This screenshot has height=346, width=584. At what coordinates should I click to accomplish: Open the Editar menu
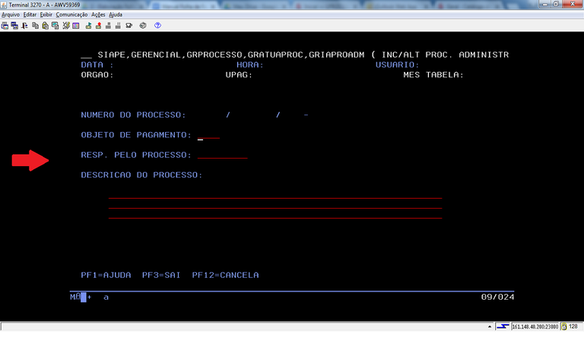pos(30,14)
